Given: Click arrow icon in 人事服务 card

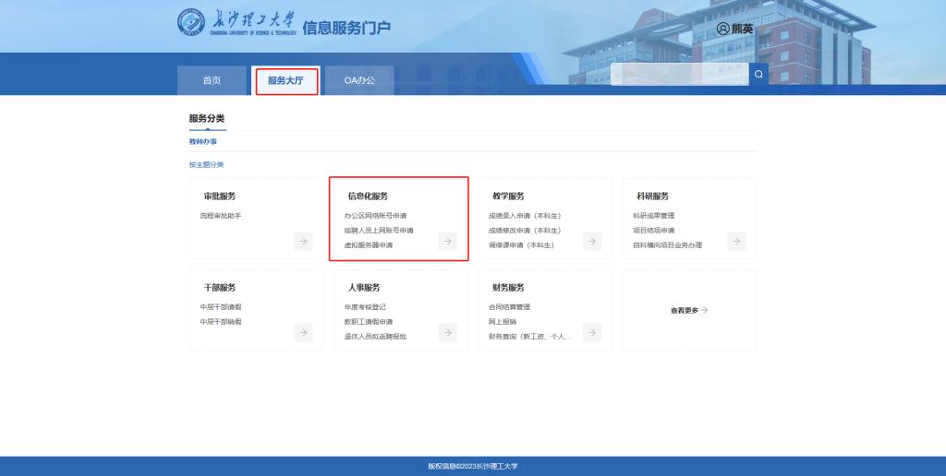Looking at the screenshot, I should [x=447, y=332].
